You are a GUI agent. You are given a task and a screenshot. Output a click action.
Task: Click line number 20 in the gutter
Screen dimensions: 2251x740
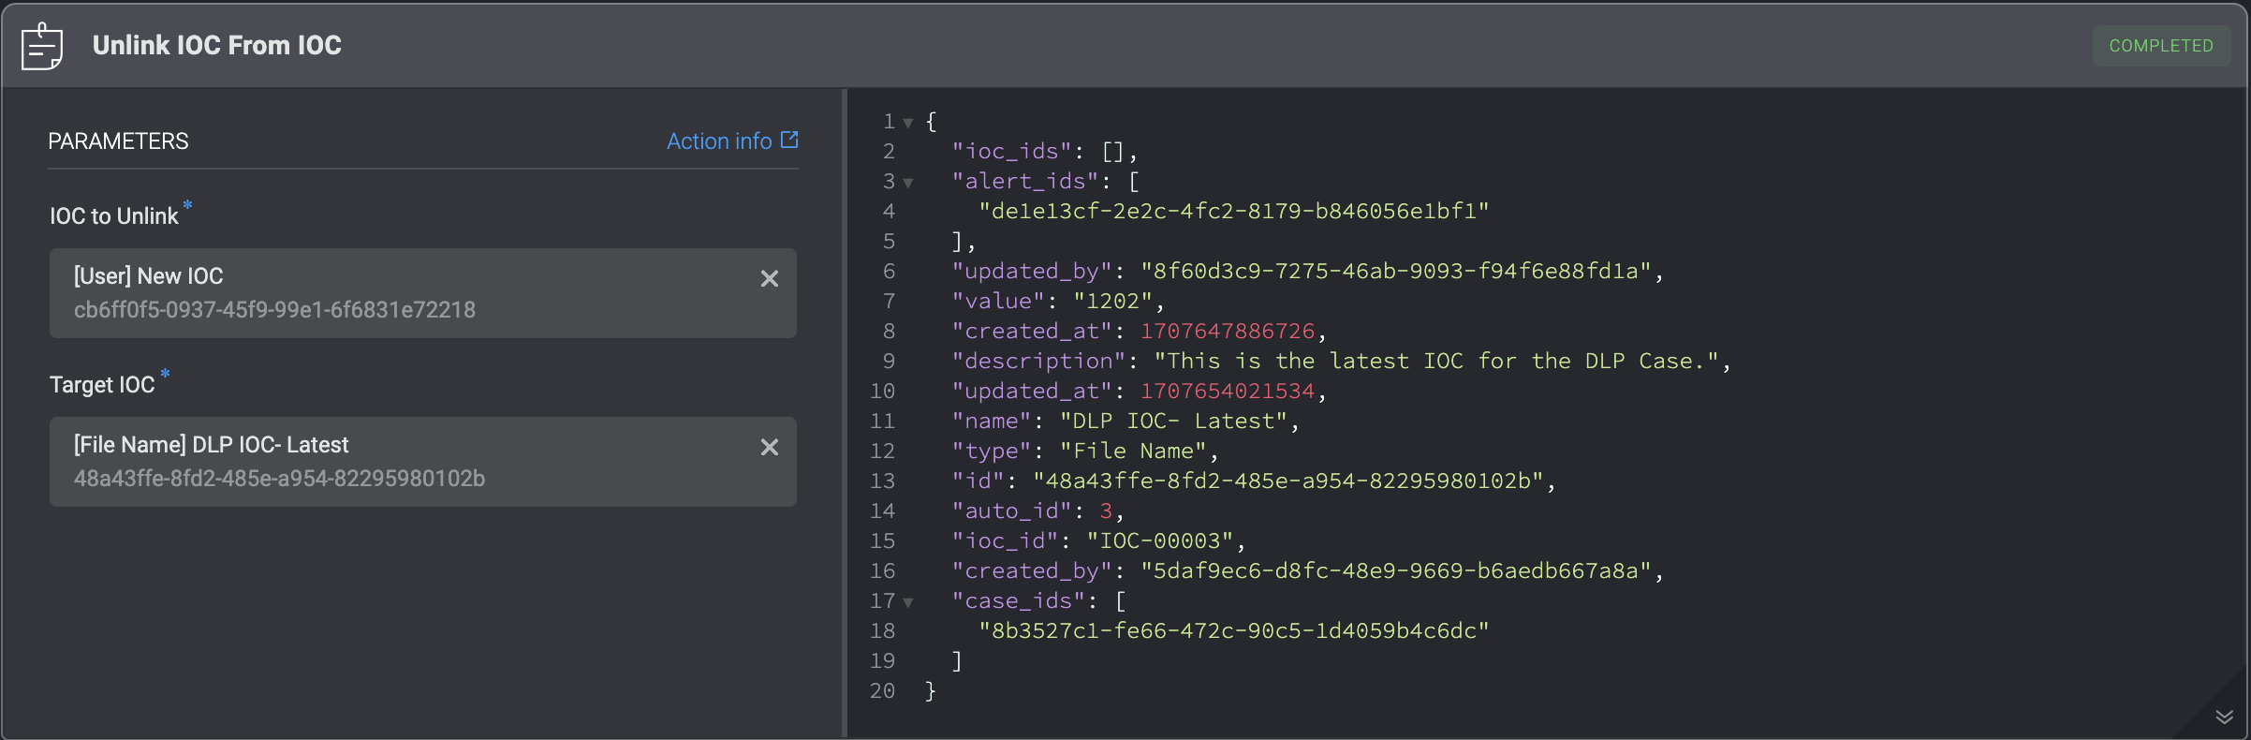coord(882,690)
